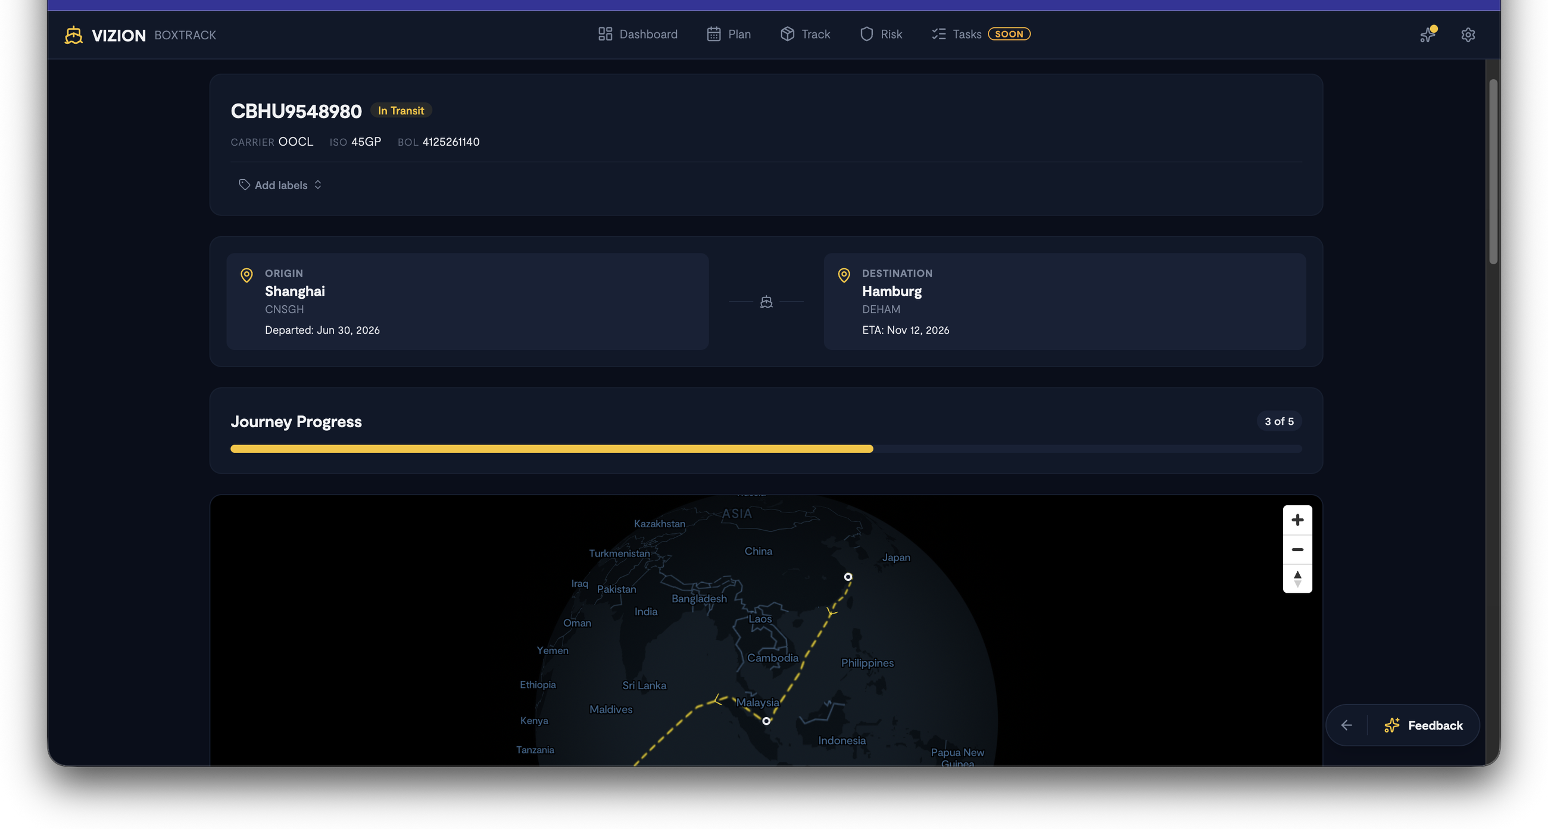
Task: Click the sparkle icon in Feedback button
Action: click(1392, 725)
